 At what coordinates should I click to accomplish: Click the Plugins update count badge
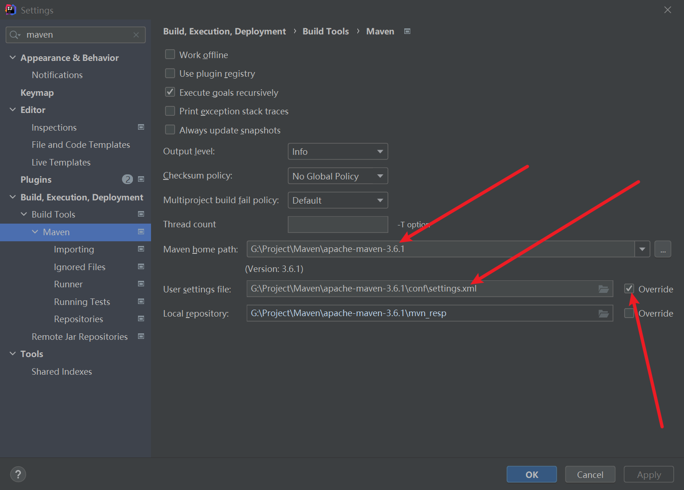pyautogui.click(x=127, y=179)
